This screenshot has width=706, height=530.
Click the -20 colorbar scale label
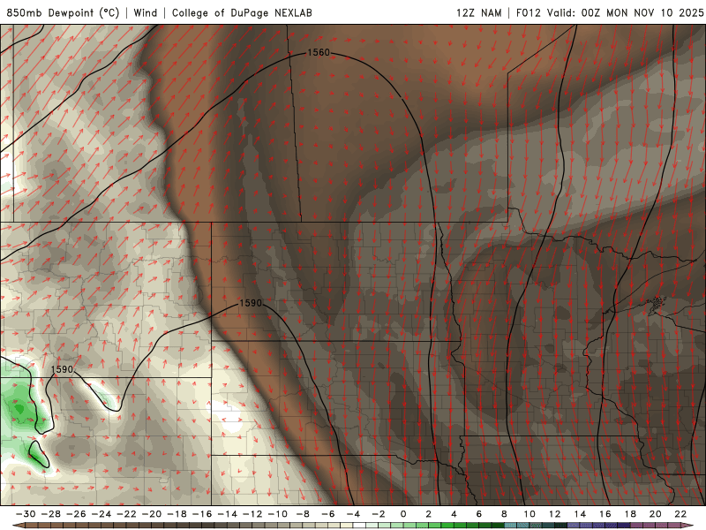pos(152,514)
